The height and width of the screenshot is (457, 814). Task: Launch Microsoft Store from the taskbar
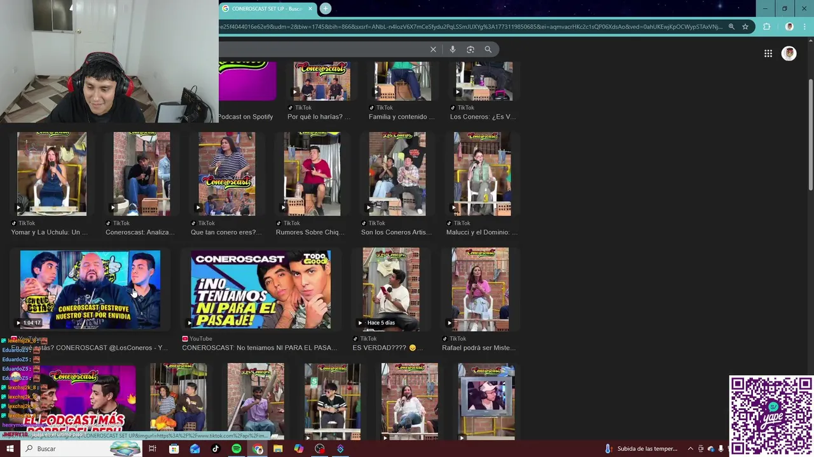[x=174, y=449]
